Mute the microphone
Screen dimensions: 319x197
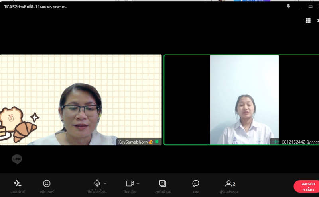click(x=97, y=183)
